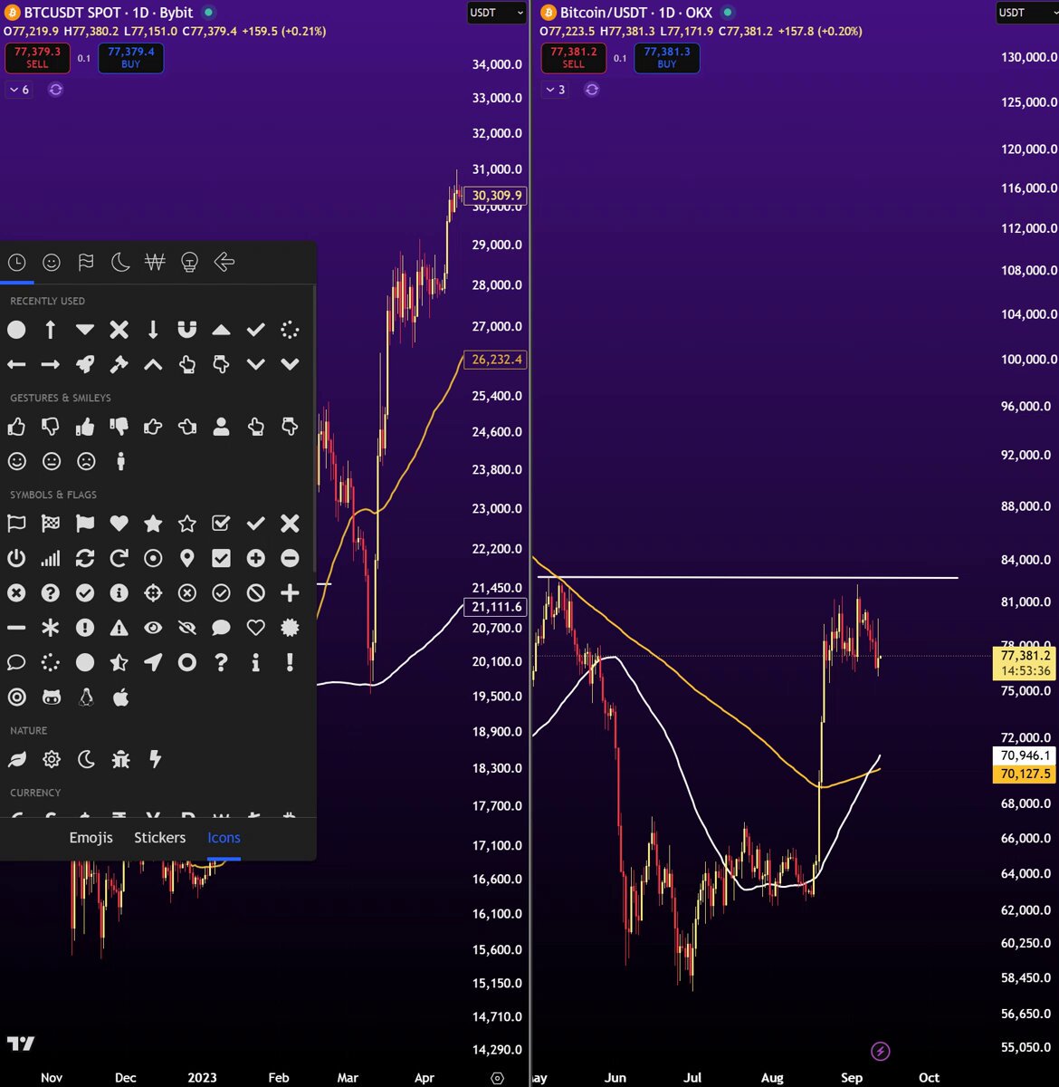The height and width of the screenshot is (1087, 1059).
Task: Click the OKX chart's purple refresh icon
Action: (x=592, y=90)
